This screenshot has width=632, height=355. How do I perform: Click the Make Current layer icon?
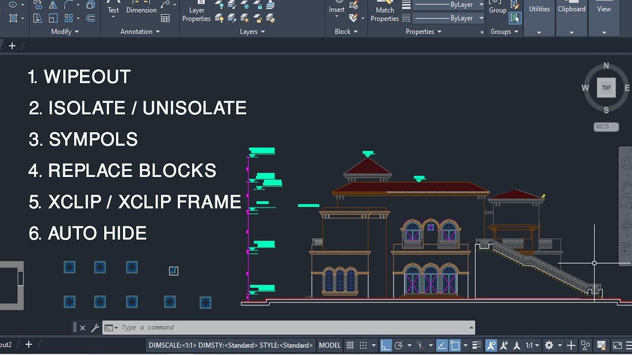coord(270,5)
